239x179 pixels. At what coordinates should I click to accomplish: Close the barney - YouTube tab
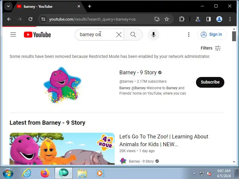[79, 6]
